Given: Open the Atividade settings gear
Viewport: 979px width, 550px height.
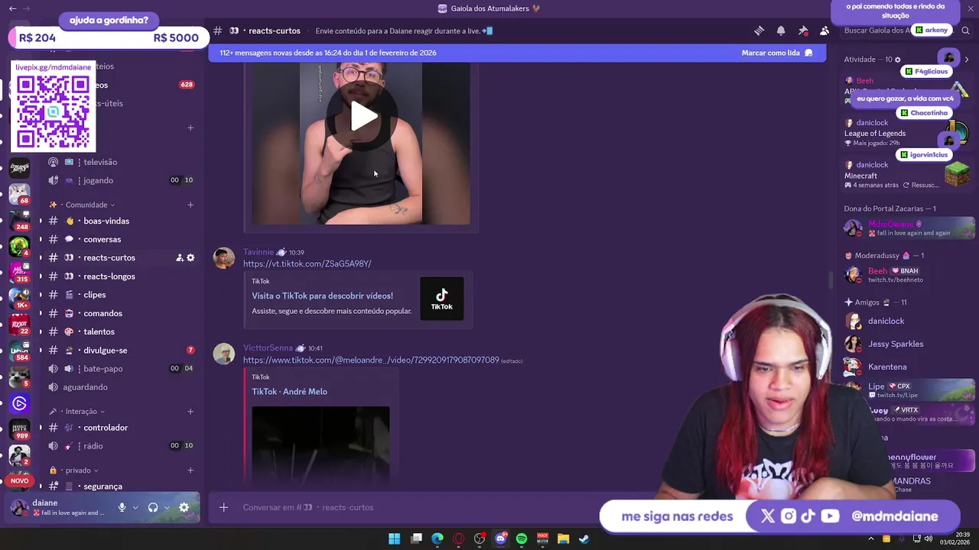Looking at the screenshot, I should tap(898, 60).
